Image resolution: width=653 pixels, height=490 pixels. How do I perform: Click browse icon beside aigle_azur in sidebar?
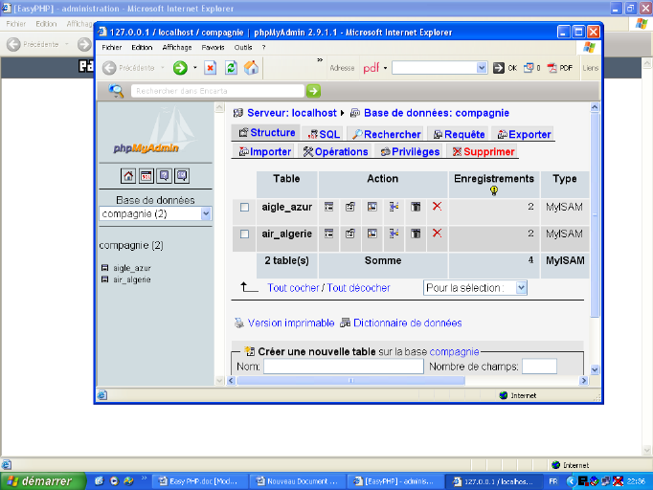coord(105,268)
